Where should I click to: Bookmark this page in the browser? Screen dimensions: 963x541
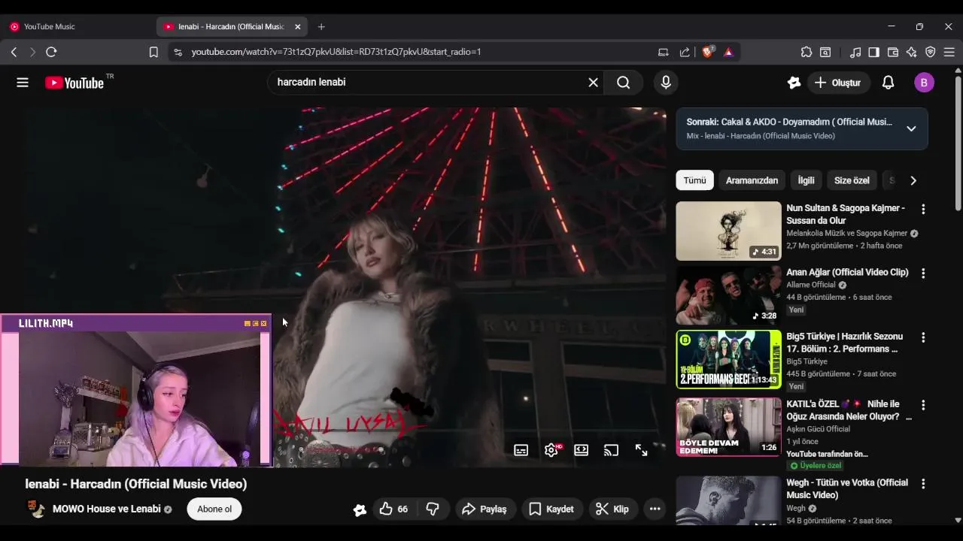click(x=153, y=52)
